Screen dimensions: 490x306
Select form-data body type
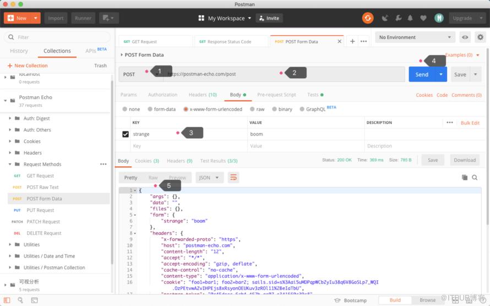150,109
